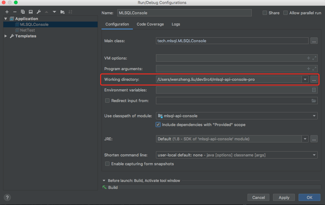The width and height of the screenshot is (325, 205).
Task: Click the move configuration down arrow icon
Action: [x=54, y=12]
